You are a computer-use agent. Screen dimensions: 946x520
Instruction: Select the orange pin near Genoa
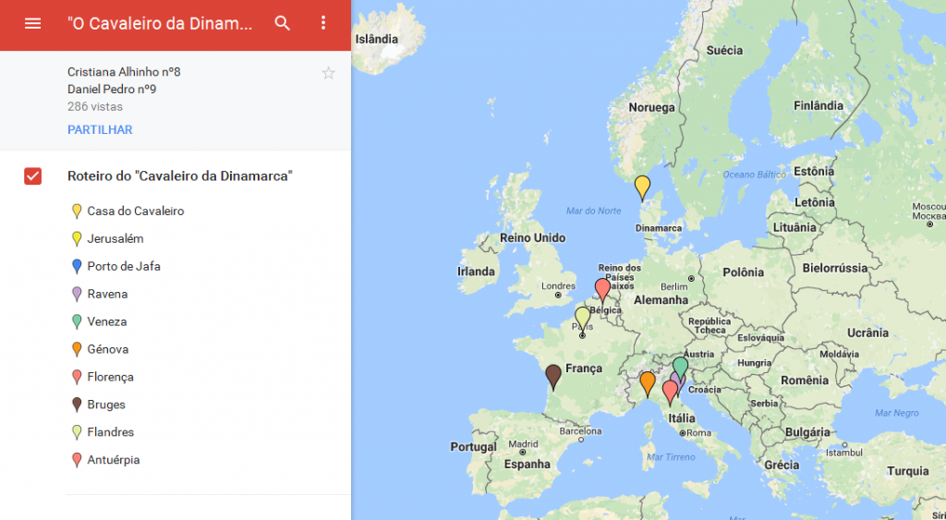[648, 381]
